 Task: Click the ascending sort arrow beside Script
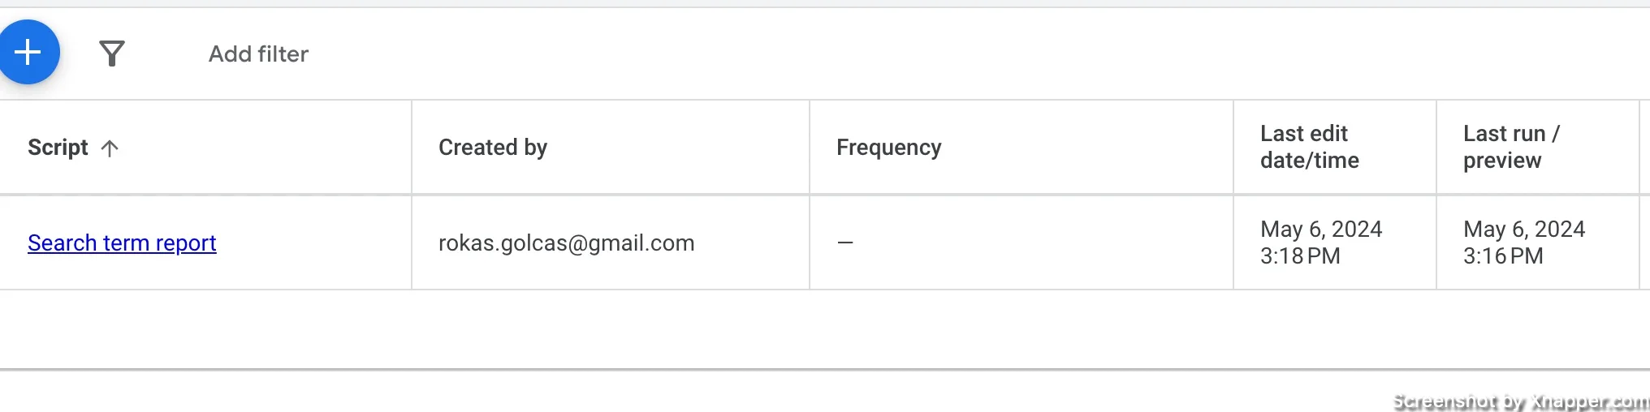coord(110,148)
